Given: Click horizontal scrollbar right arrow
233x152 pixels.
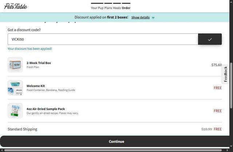Looking at the screenshot, I should coord(227,150).
